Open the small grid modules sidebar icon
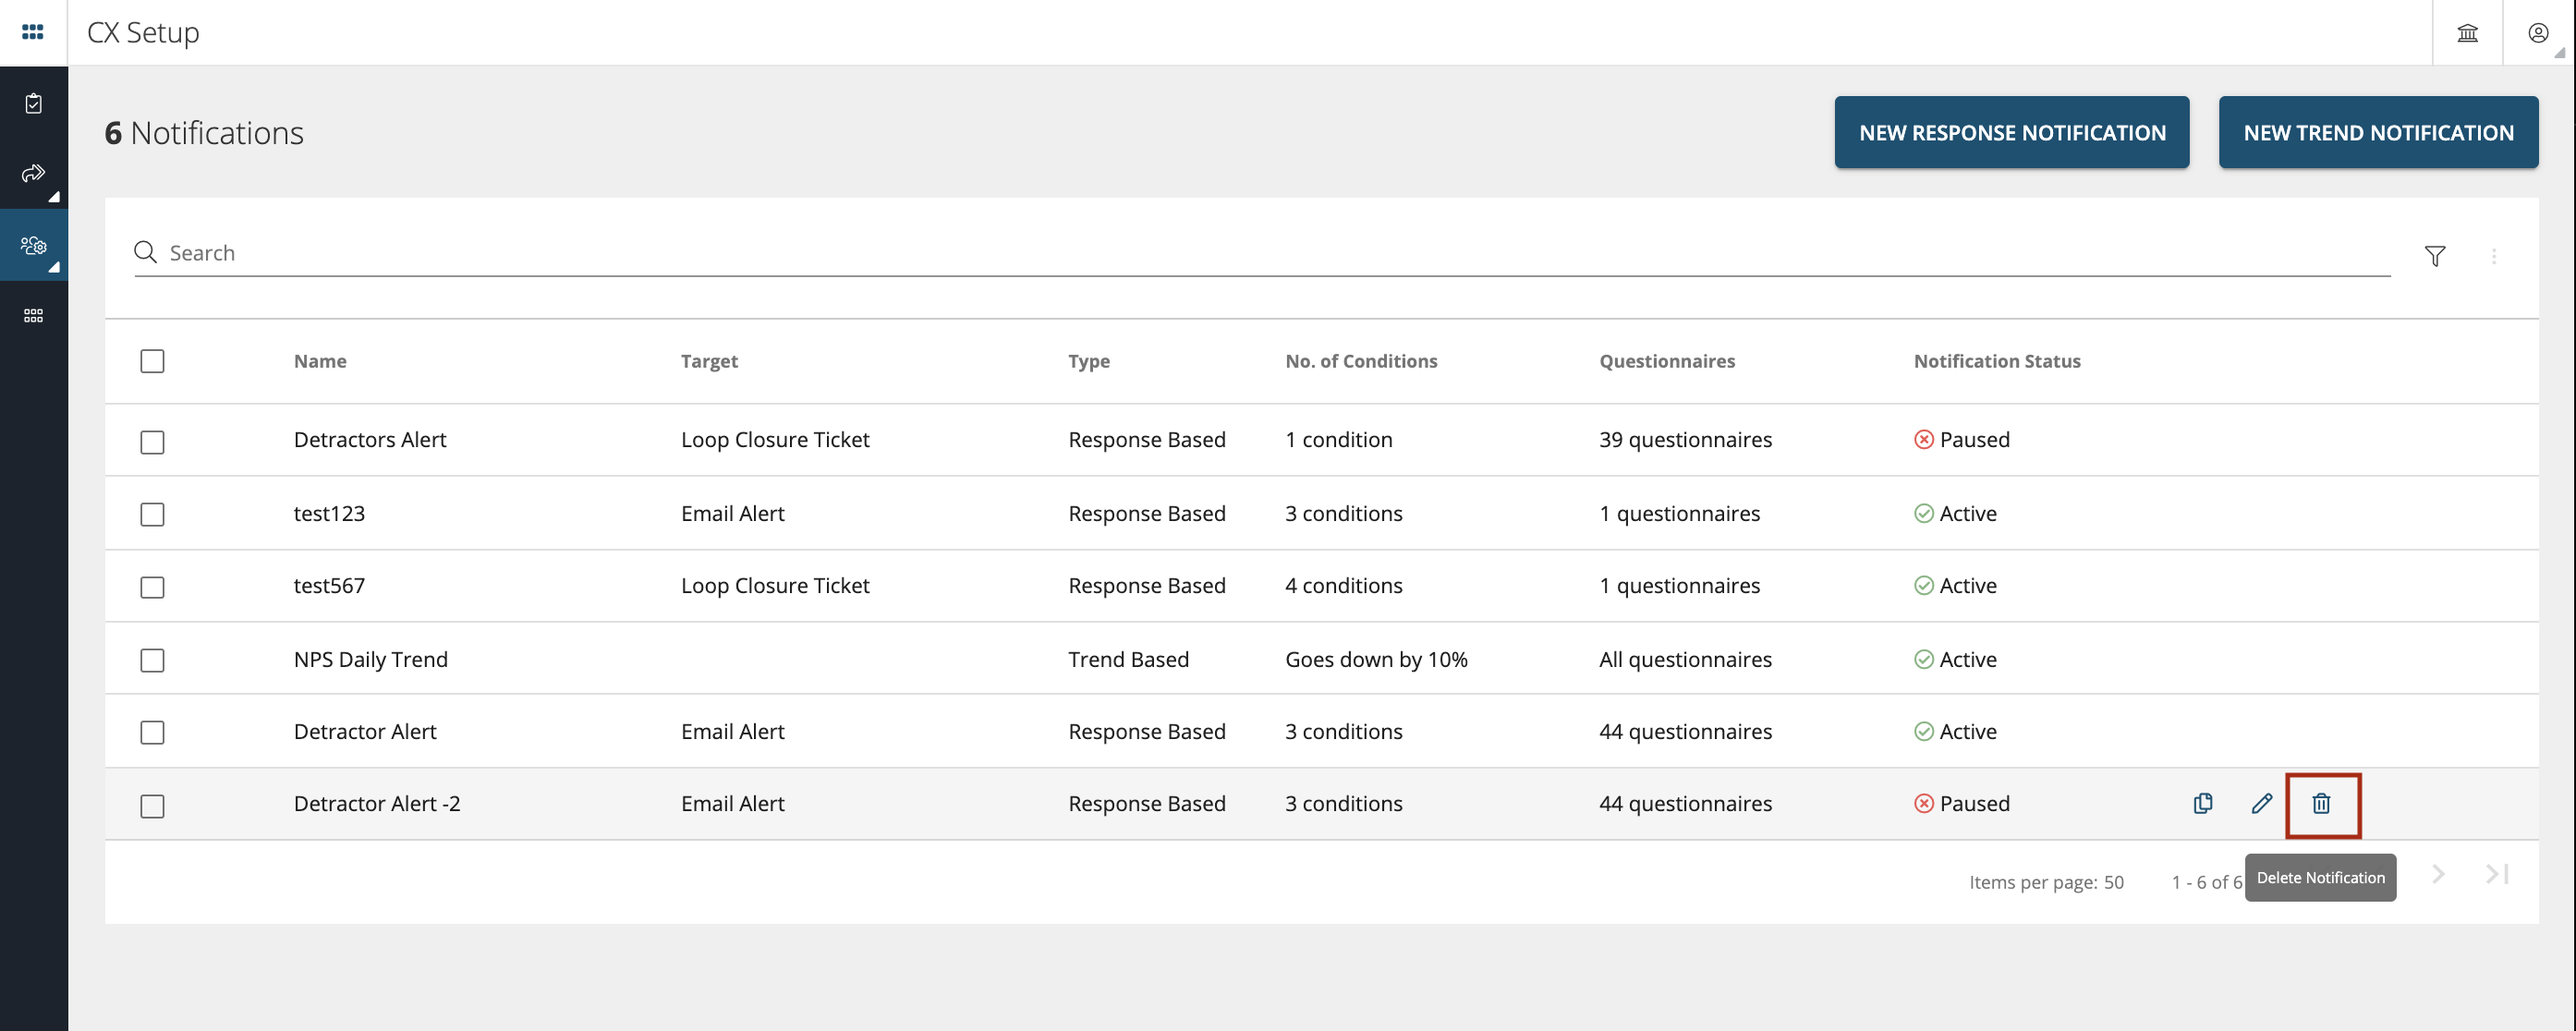2576x1031 pixels. 33,315
